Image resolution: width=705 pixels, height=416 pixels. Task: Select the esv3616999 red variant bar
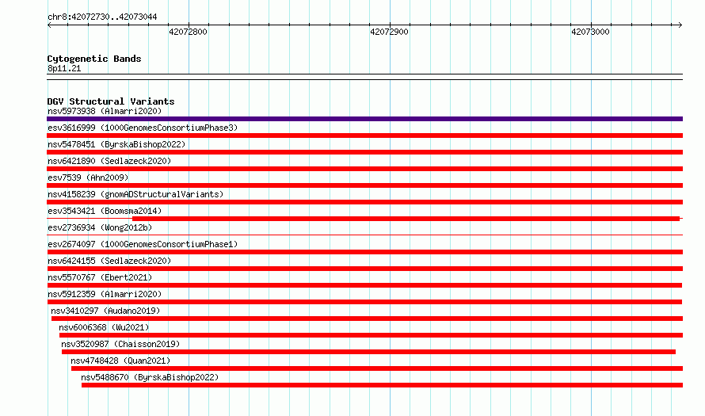click(x=364, y=135)
